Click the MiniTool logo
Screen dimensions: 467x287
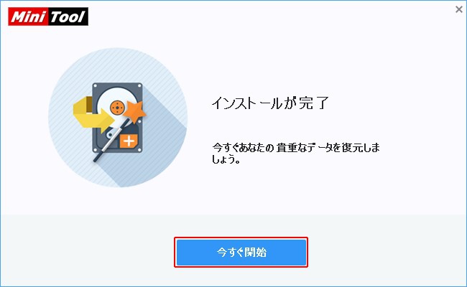(48, 17)
